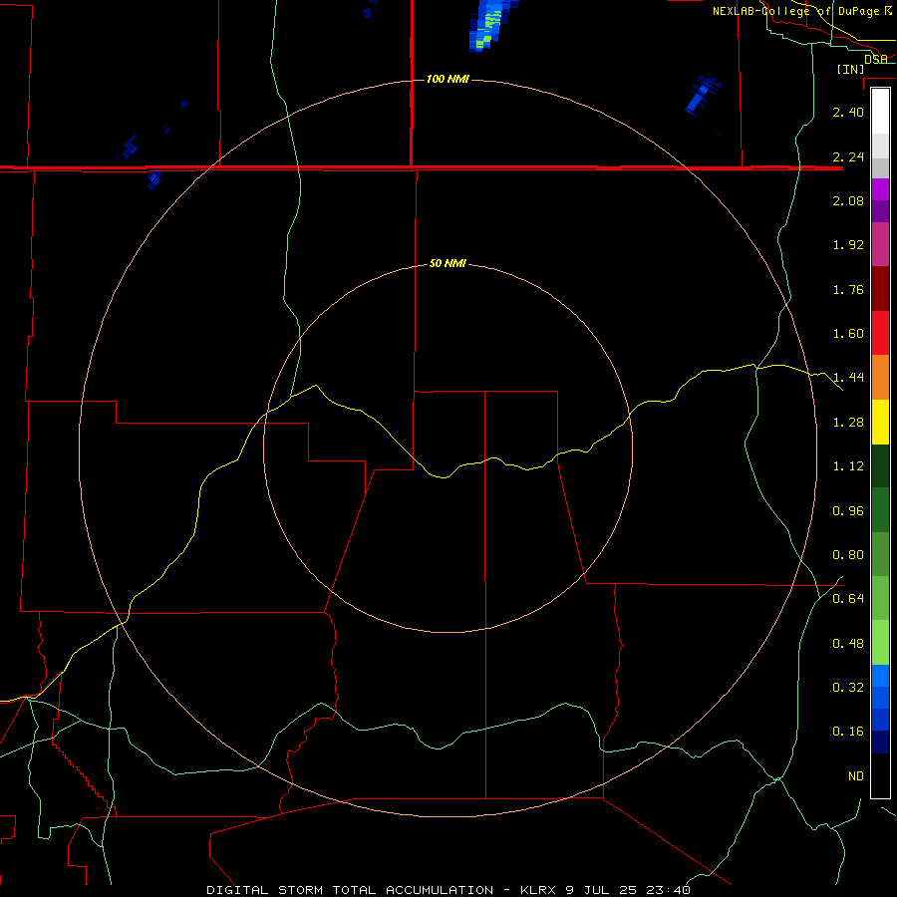Pick the pink legend swatch near 1.92

pyautogui.click(x=880, y=244)
